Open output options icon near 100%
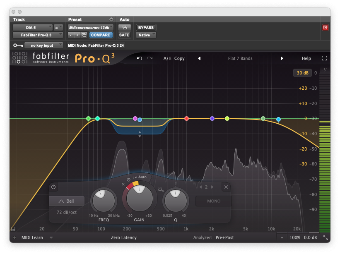Image resolution: width=340 pixels, height=254 pixels. 282,237
